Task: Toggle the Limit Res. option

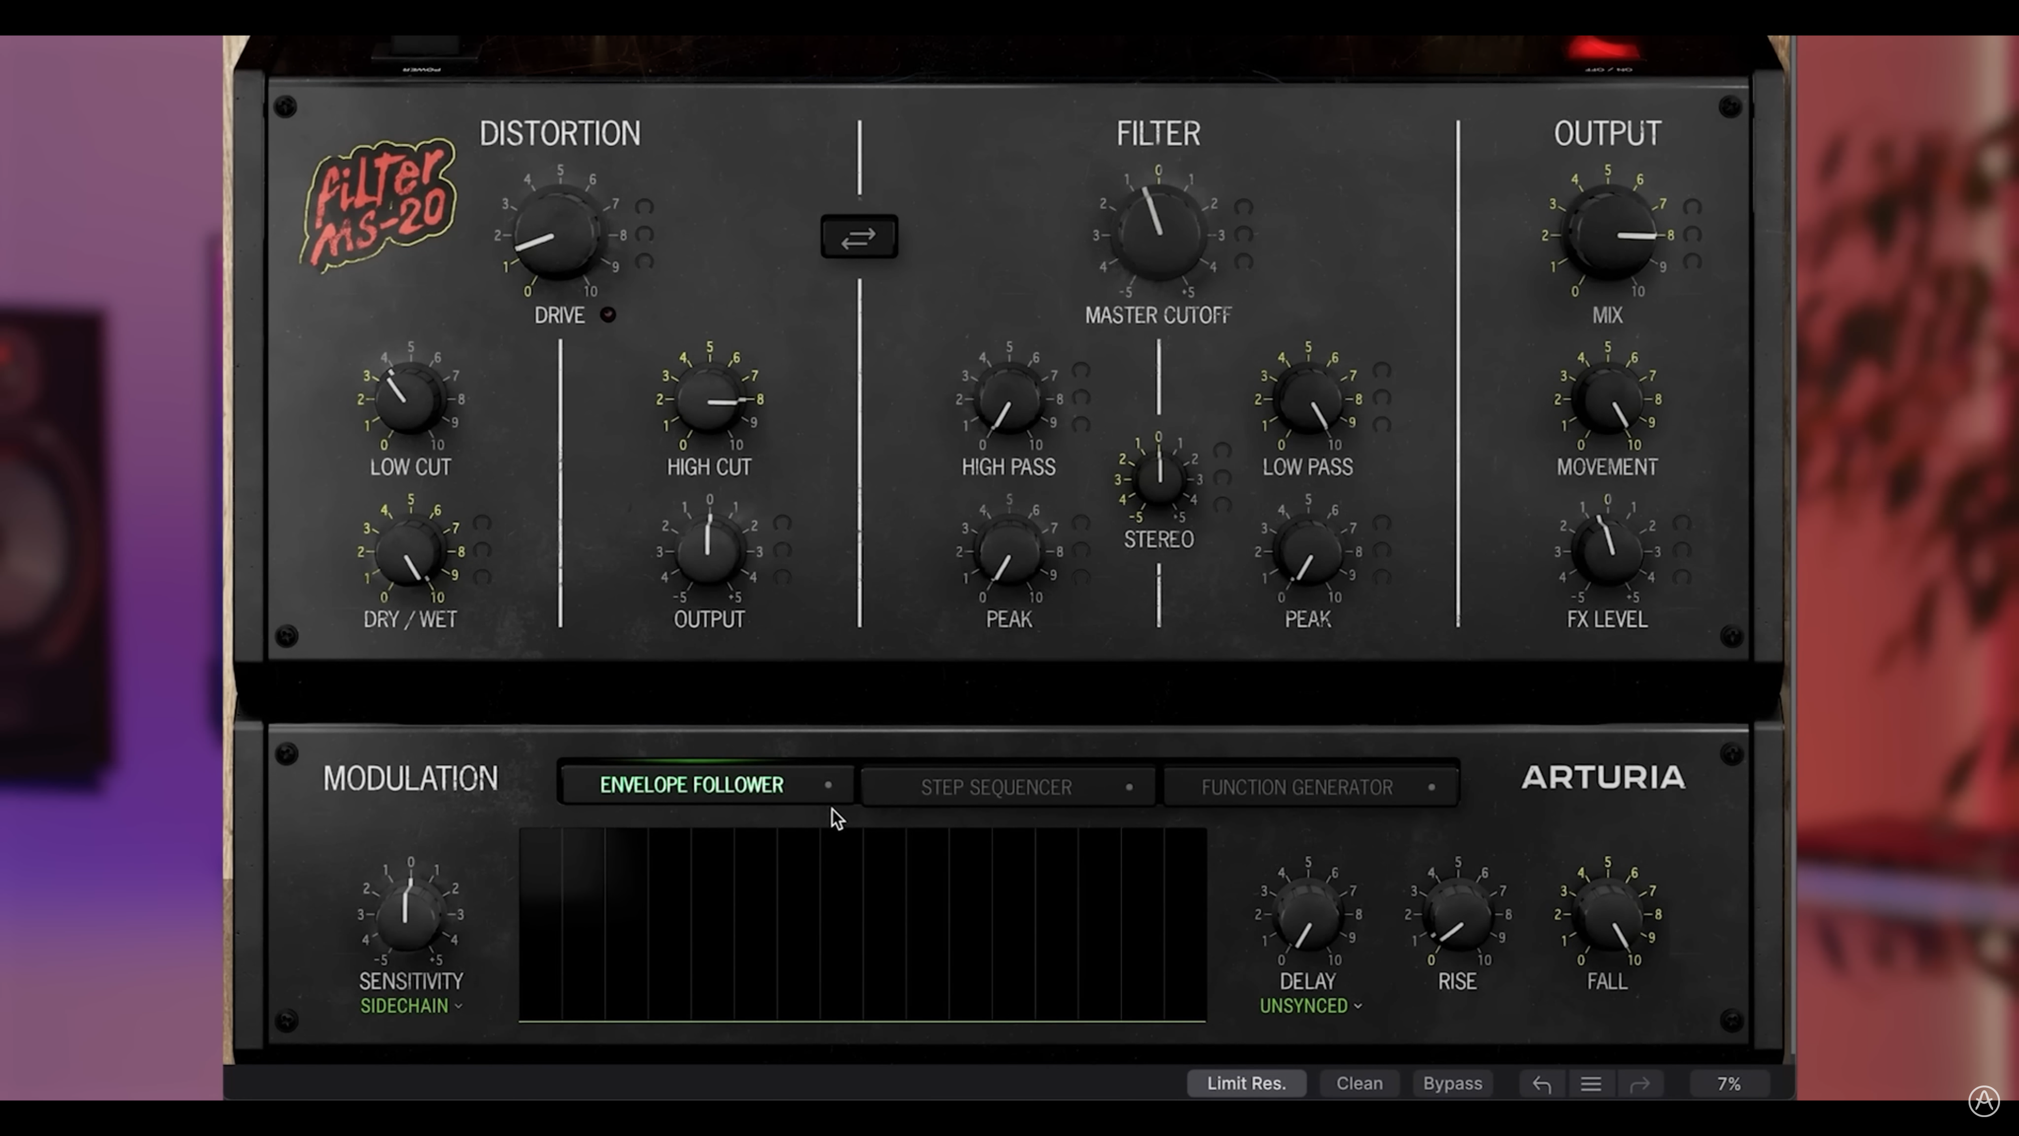Action: point(1246,1084)
